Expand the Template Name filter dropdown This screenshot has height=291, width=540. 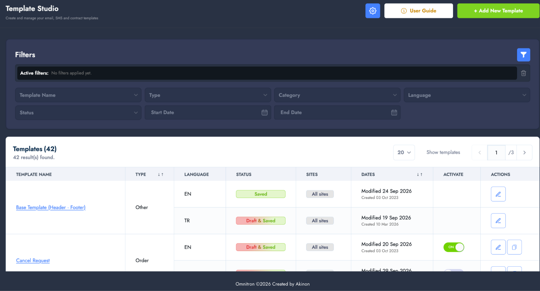78,95
